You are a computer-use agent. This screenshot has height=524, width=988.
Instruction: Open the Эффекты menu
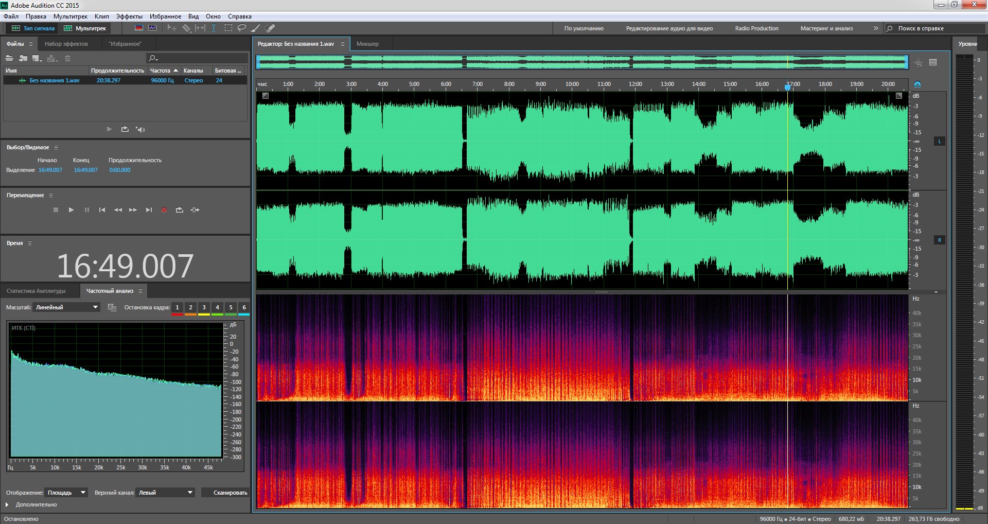[129, 16]
